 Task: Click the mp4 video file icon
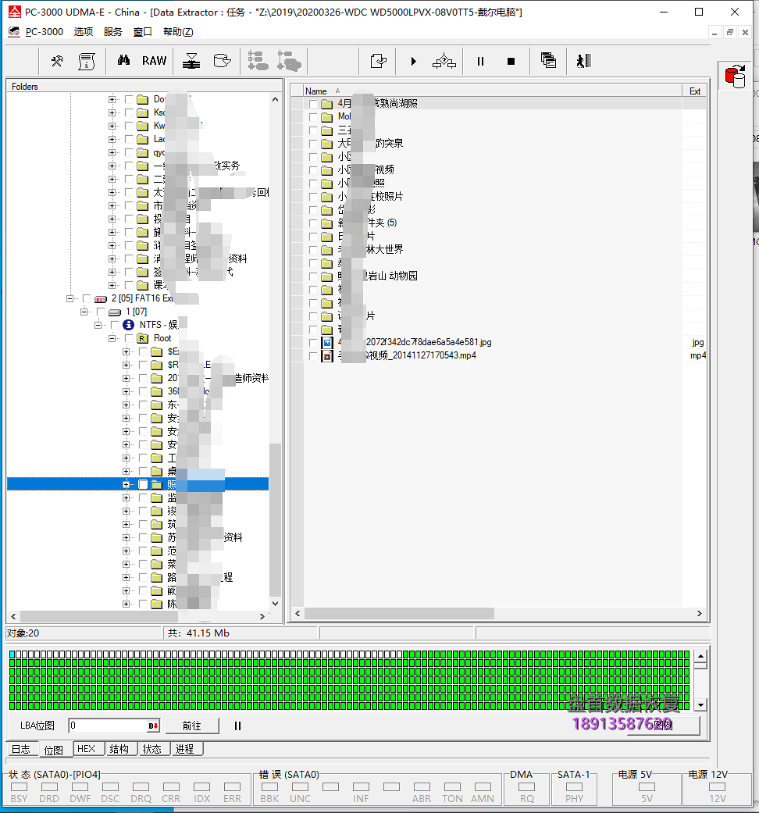(x=327, y=355)
